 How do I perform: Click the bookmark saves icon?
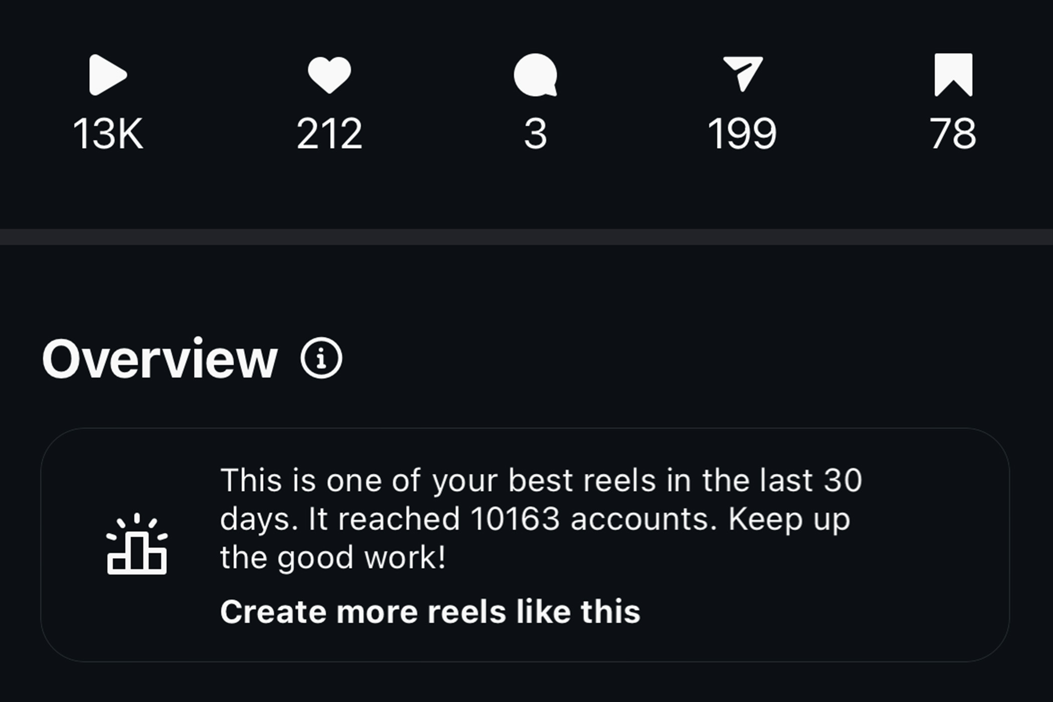click(953, 75)
